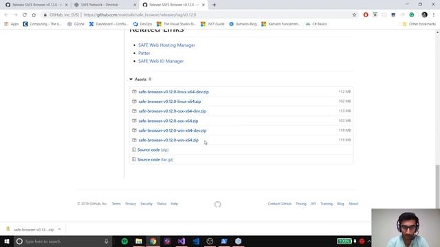
Task: Open downloaded safe-browser zip file
Action: click(30, 229)
